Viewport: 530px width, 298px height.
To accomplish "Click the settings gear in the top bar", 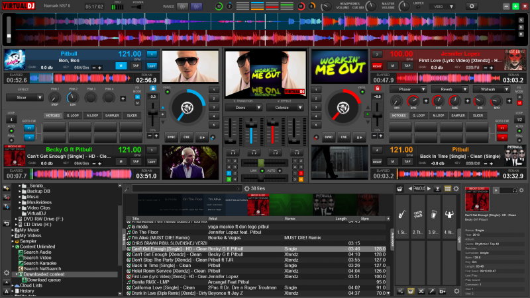I will pyautogui.click(x=470, y=6).
